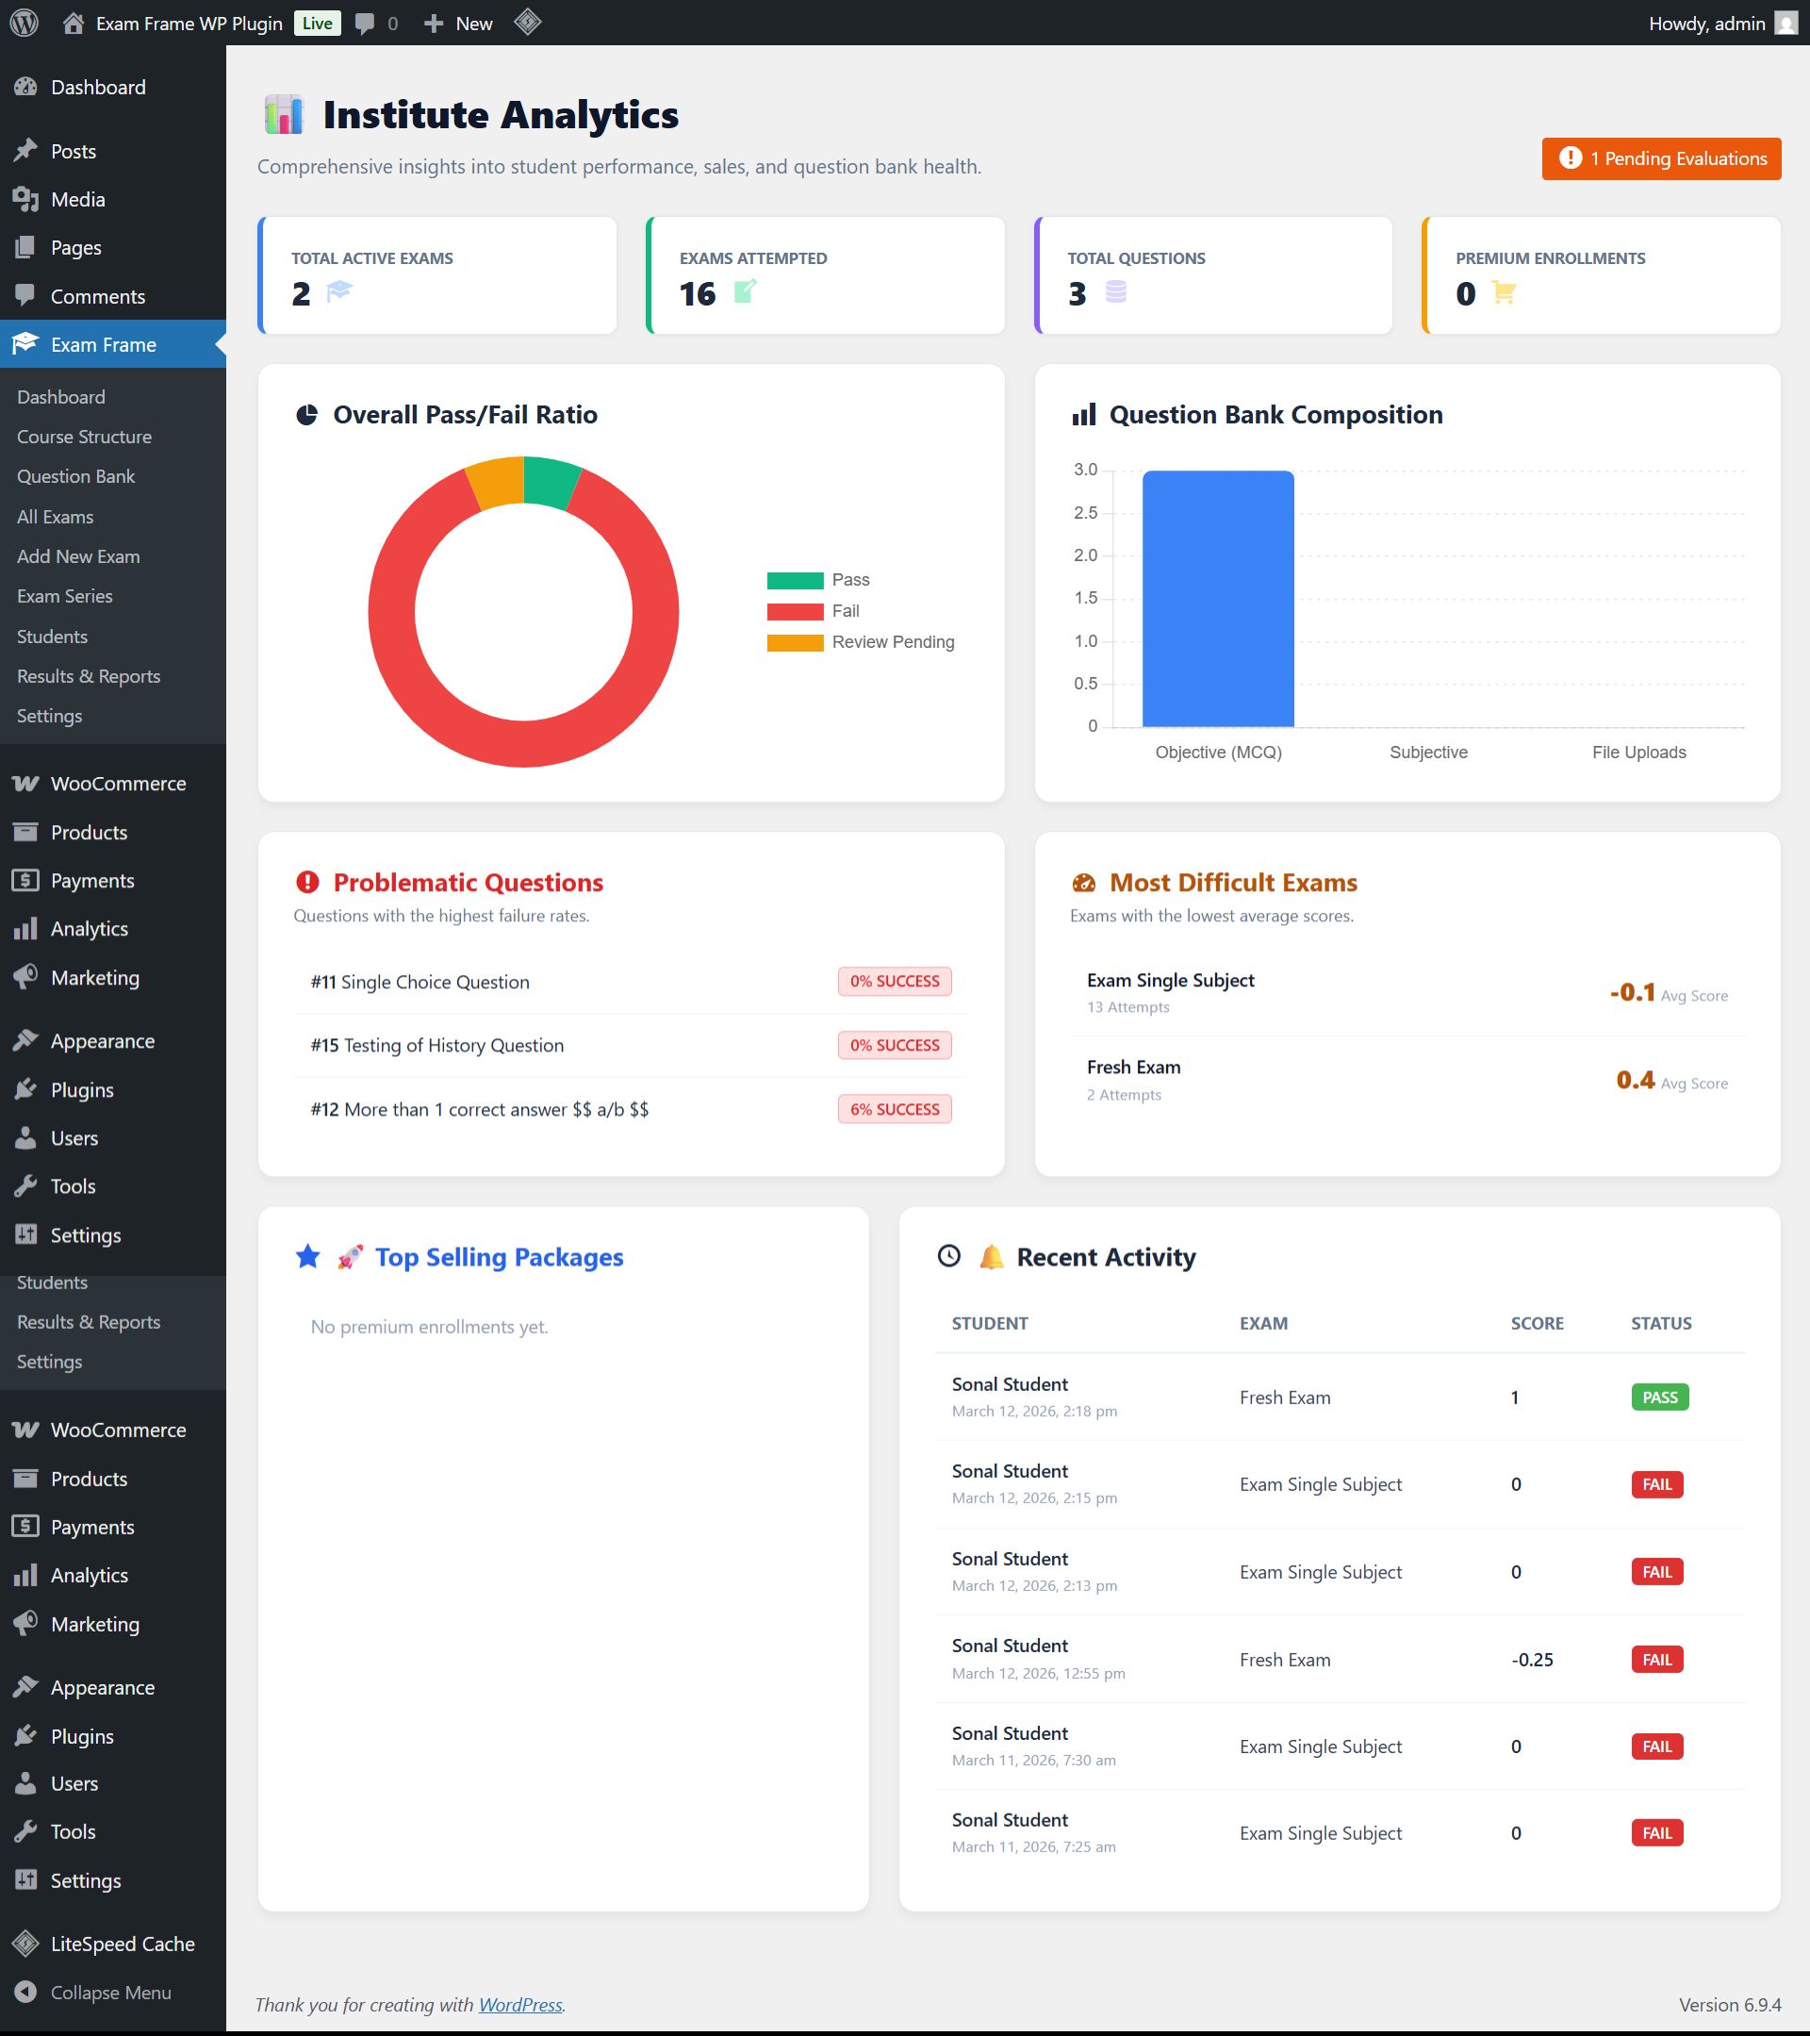
Task: Expand the Exam Frame WP Plugin site menu
Action: click(x=188, y=23)
